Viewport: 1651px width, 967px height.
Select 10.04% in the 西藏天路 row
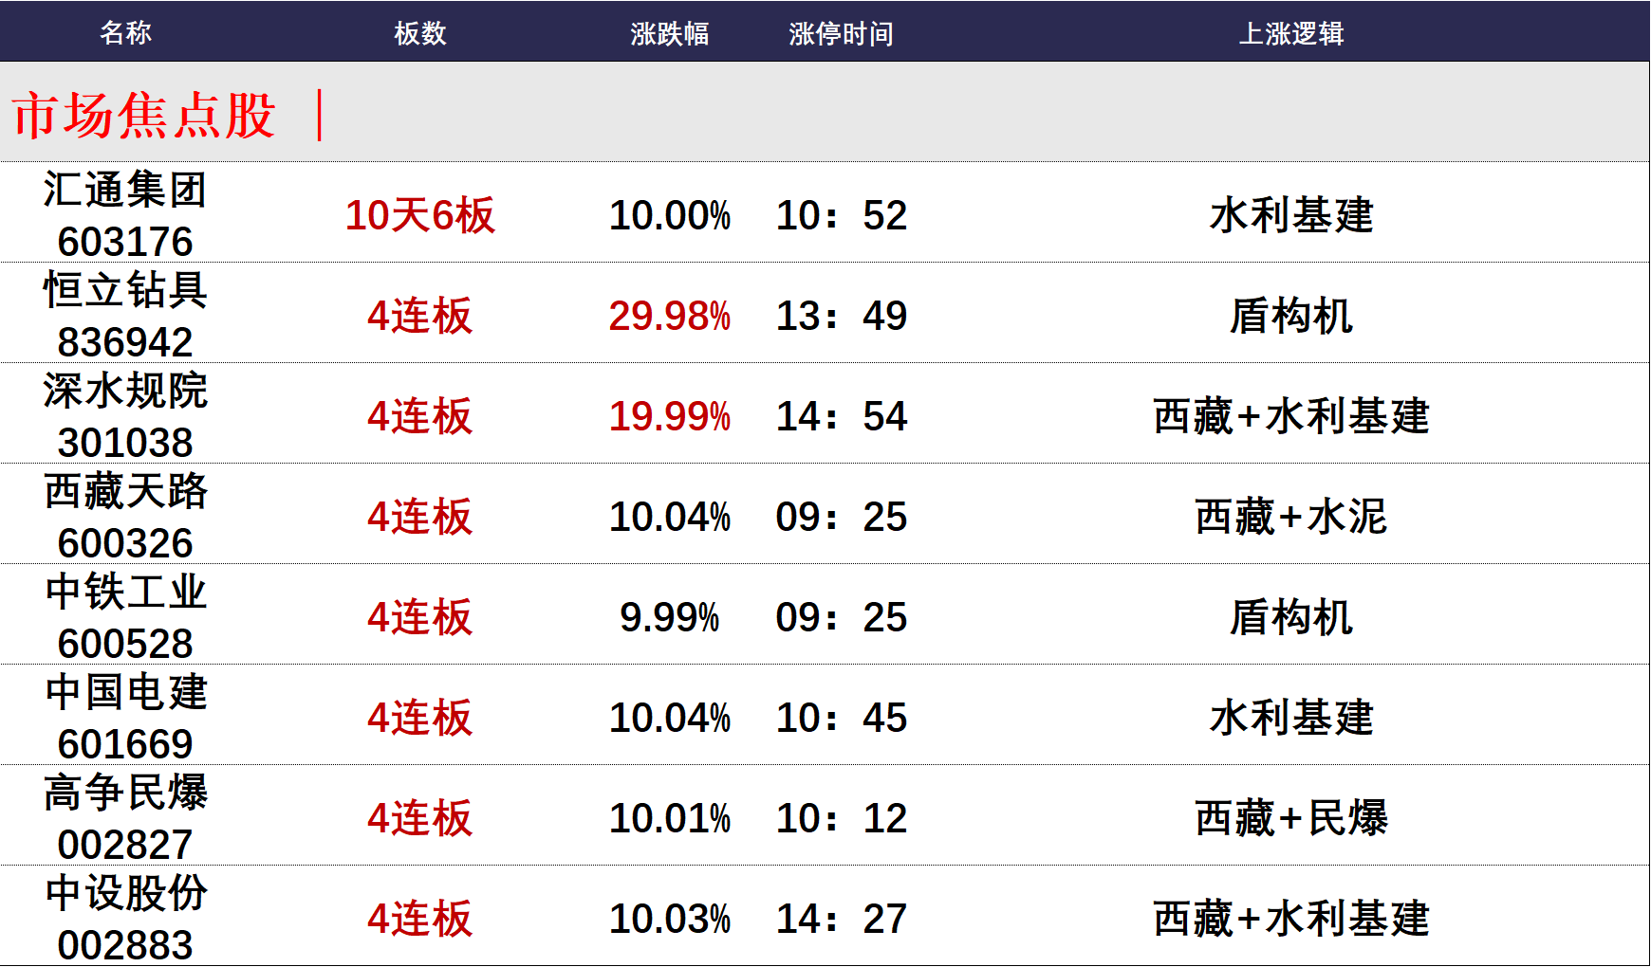click(x=670, y=517)
